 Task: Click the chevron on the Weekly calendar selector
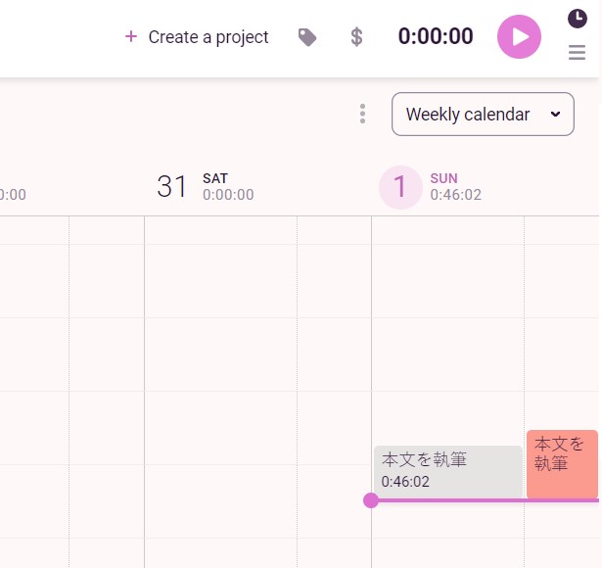556,115
